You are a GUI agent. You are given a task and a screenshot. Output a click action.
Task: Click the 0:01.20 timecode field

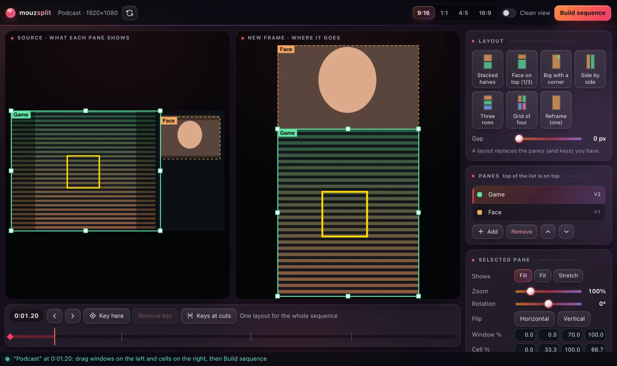tap(26, 316)
